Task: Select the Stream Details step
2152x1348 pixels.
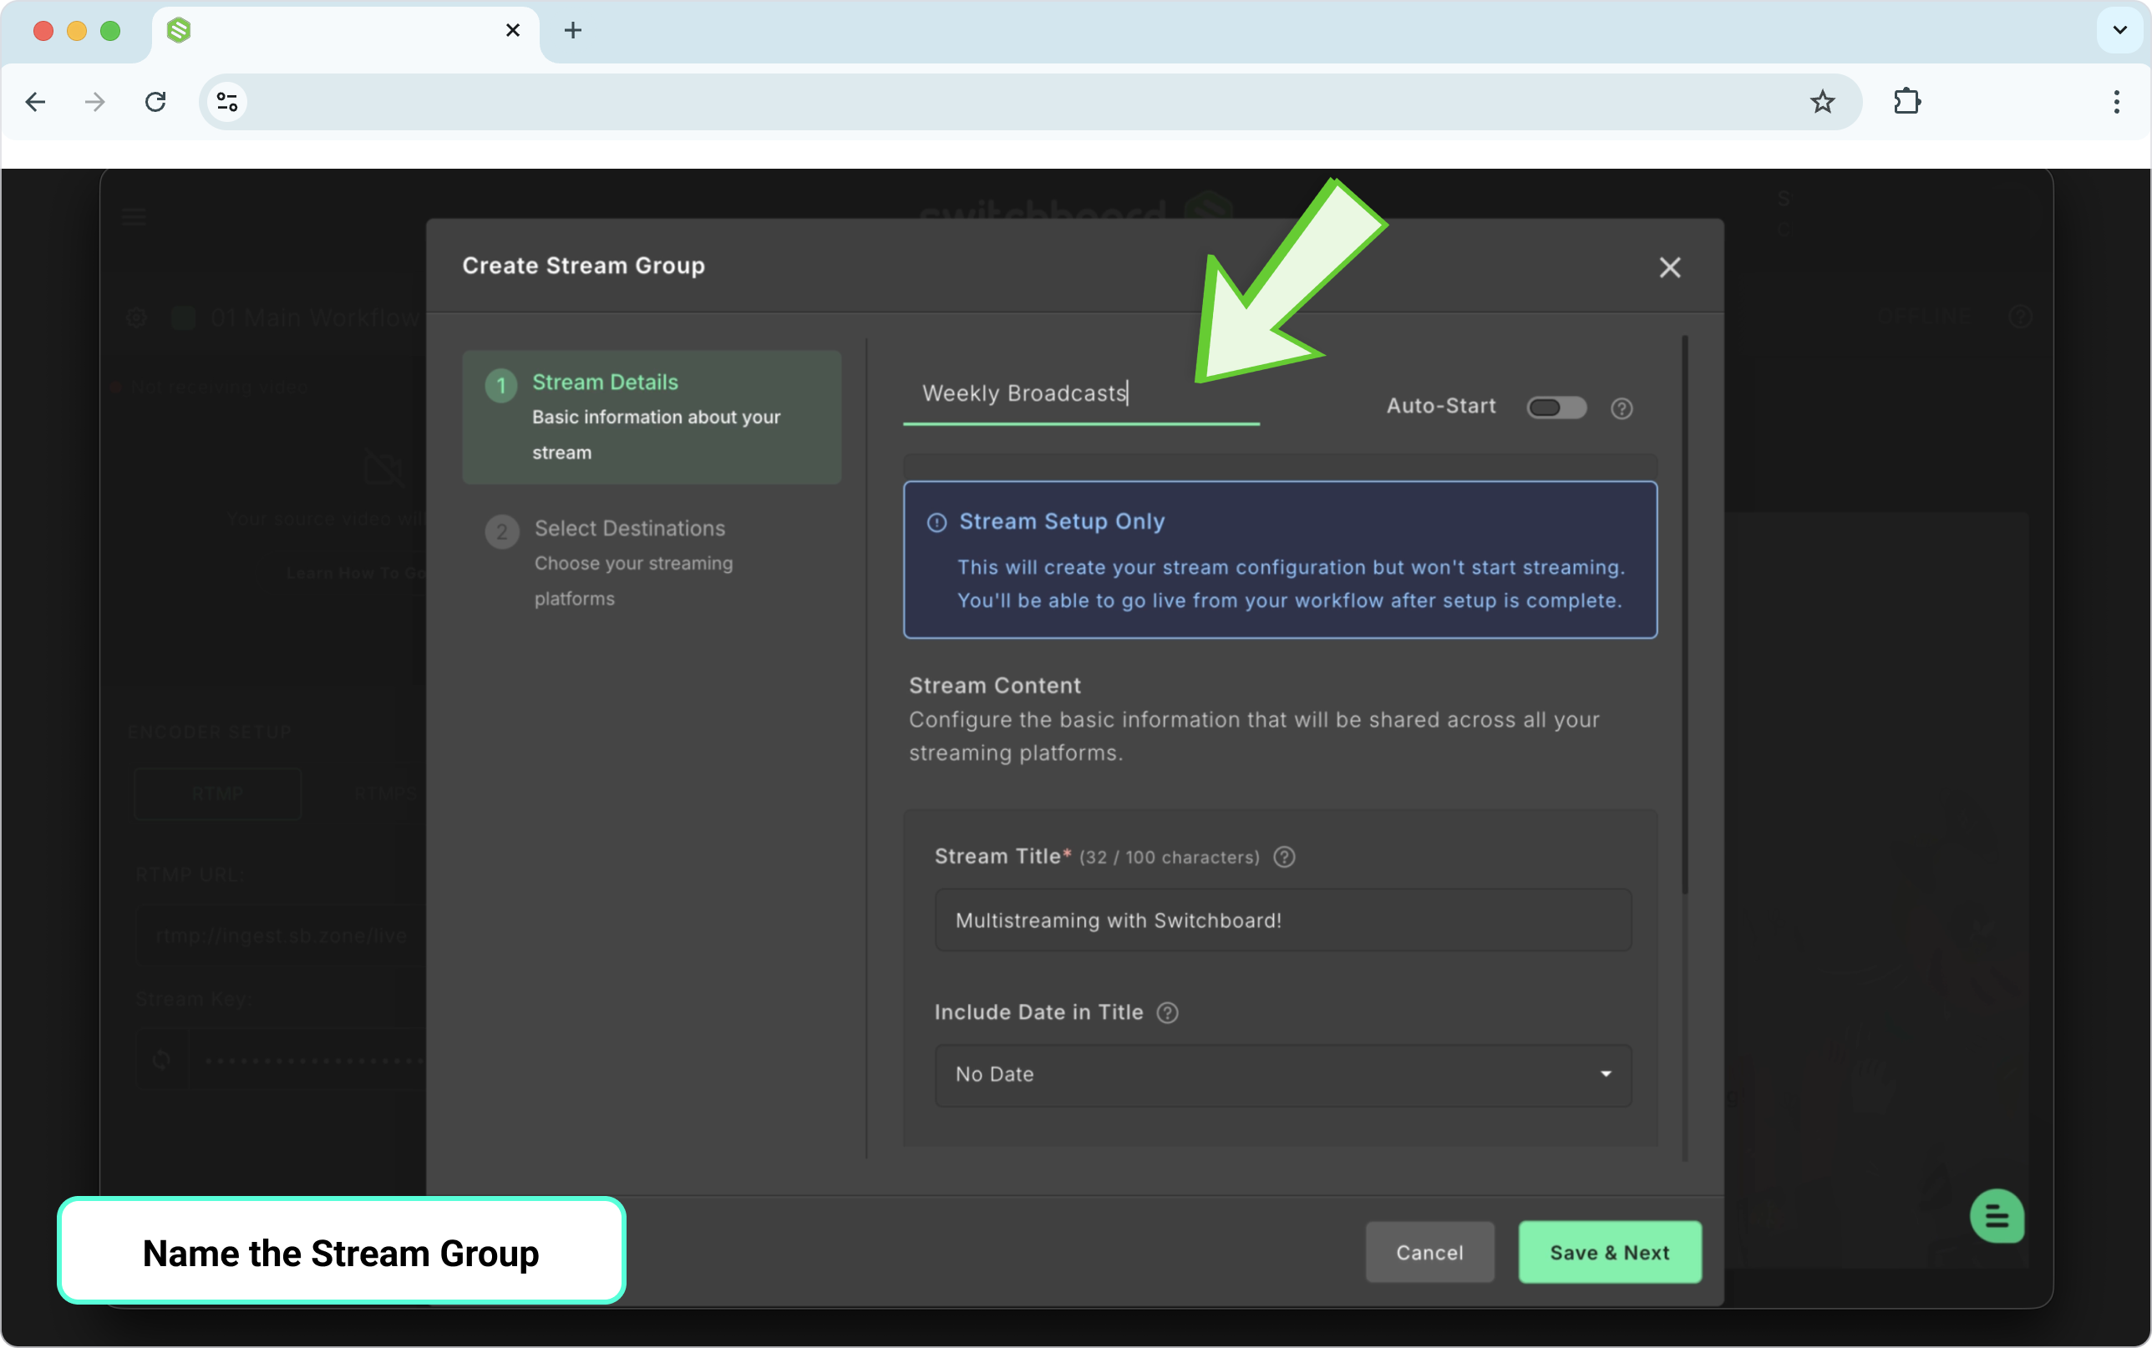Action: click(652, 418)
